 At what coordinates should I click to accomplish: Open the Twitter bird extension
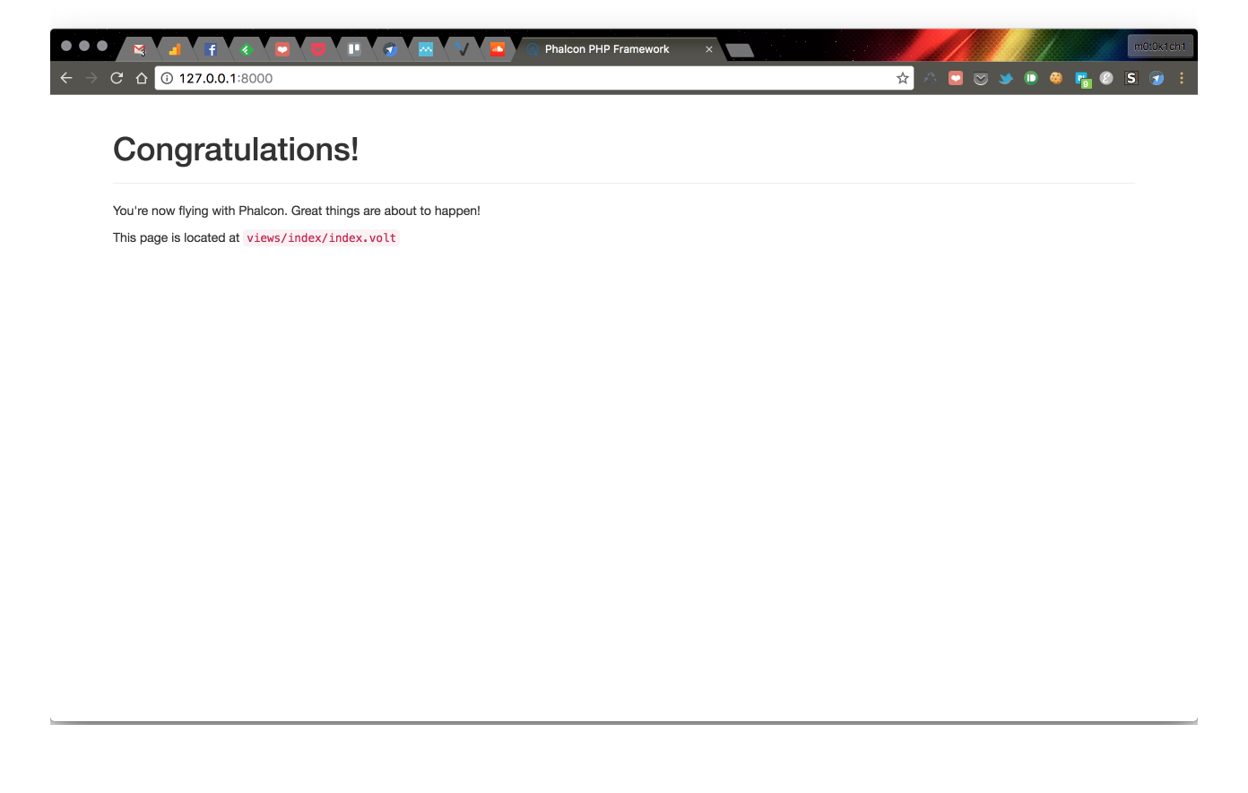point(1006,78)
